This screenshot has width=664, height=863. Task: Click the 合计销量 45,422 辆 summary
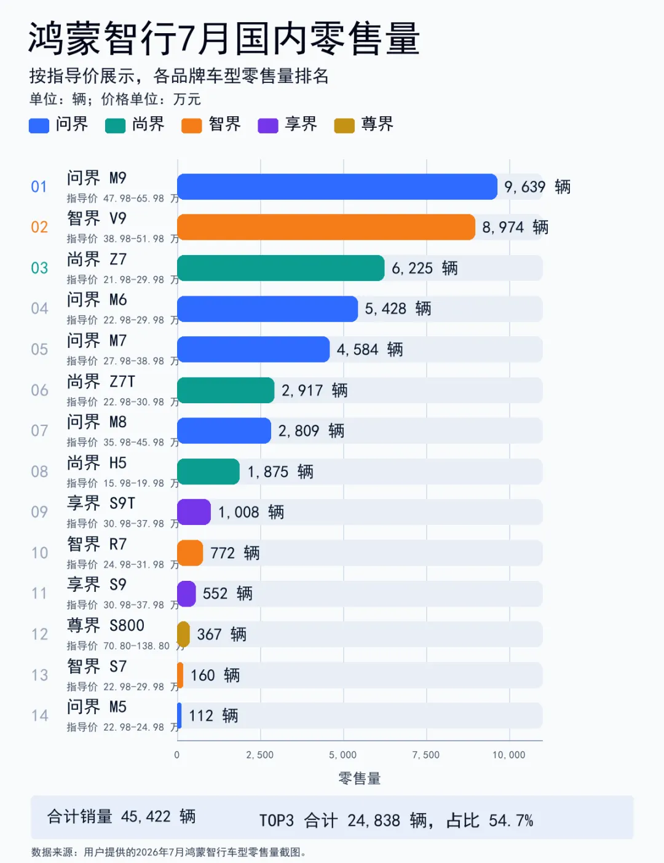(122, 817)
